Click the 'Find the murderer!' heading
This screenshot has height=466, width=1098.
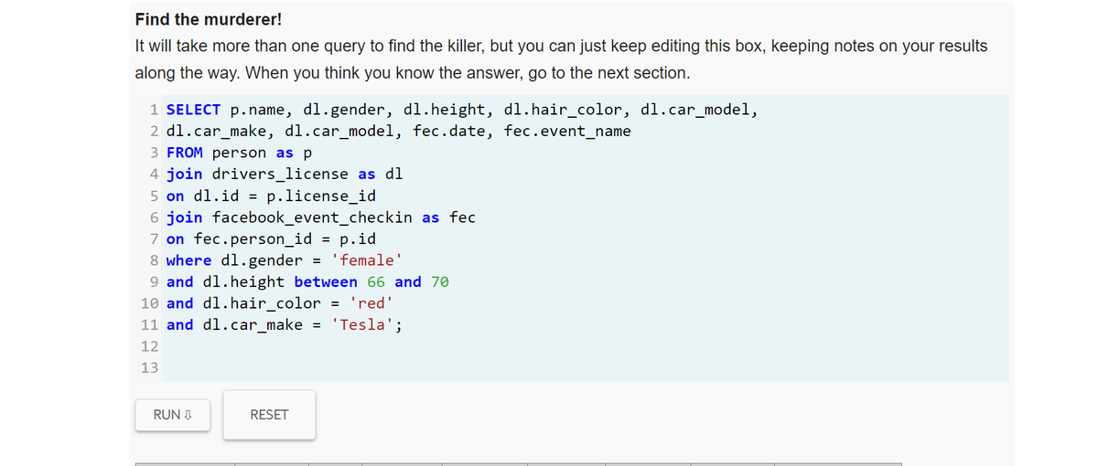tap(209, 19)
